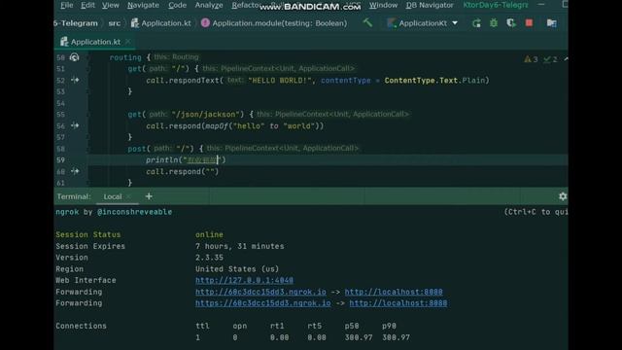The width and height of the screenshot is (622, 350).
Task: Open the http://68c3dcc15dd3.ngrok.io forwarding link
Action: point(260,292)
